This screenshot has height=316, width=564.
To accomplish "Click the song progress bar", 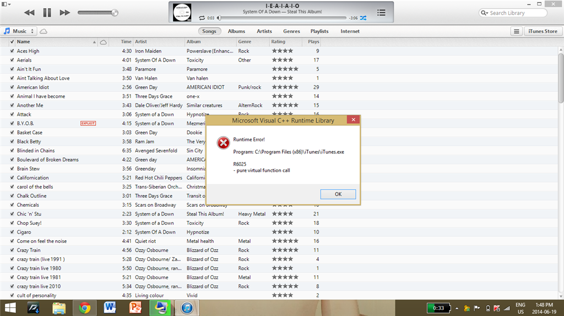I will (x=283, y=18).
